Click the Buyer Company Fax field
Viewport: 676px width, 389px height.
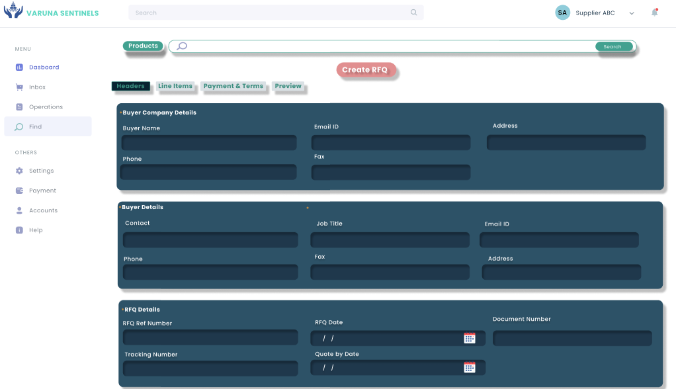(x=391, y=172)
